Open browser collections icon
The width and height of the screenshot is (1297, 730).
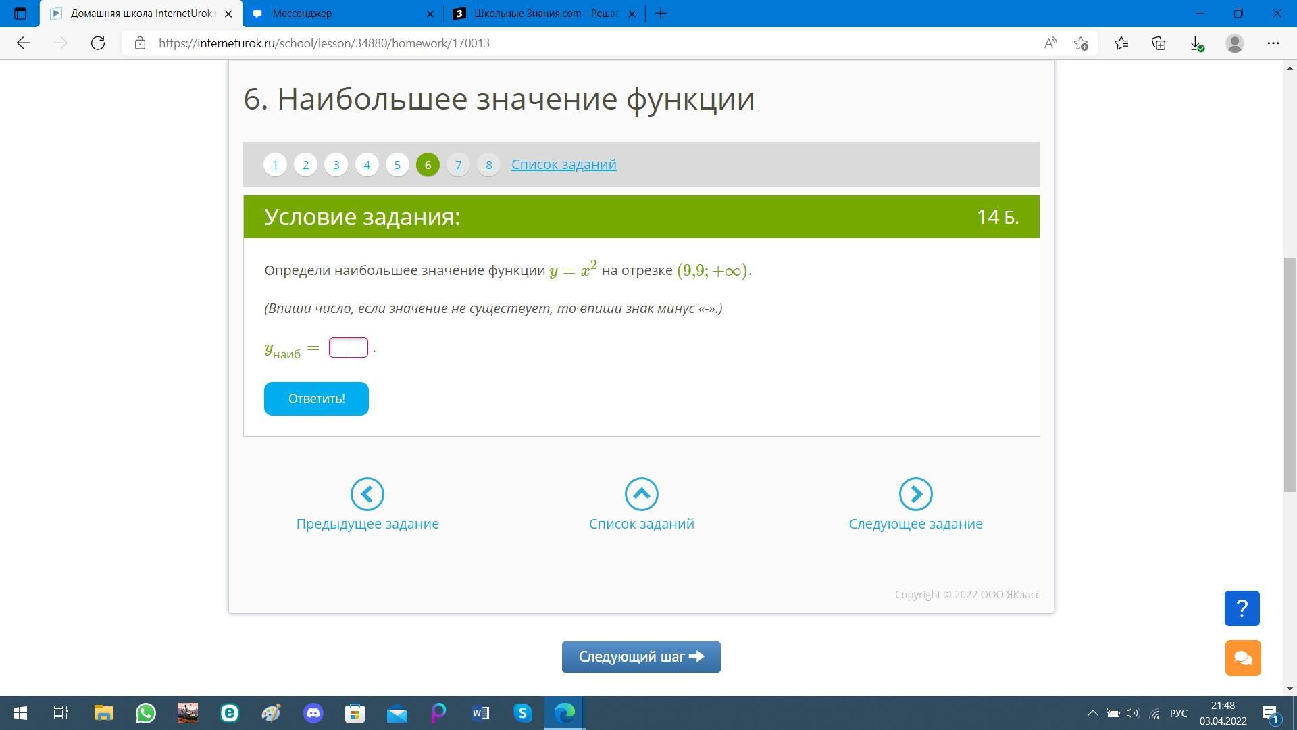click(1159, 43)
